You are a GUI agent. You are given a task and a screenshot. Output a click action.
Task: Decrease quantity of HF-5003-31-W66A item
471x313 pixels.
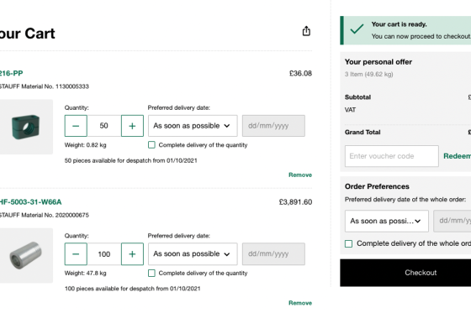tap(76, 254)
